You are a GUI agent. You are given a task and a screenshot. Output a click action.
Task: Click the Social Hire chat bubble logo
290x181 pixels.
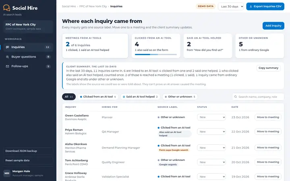[x=7, y=8]
